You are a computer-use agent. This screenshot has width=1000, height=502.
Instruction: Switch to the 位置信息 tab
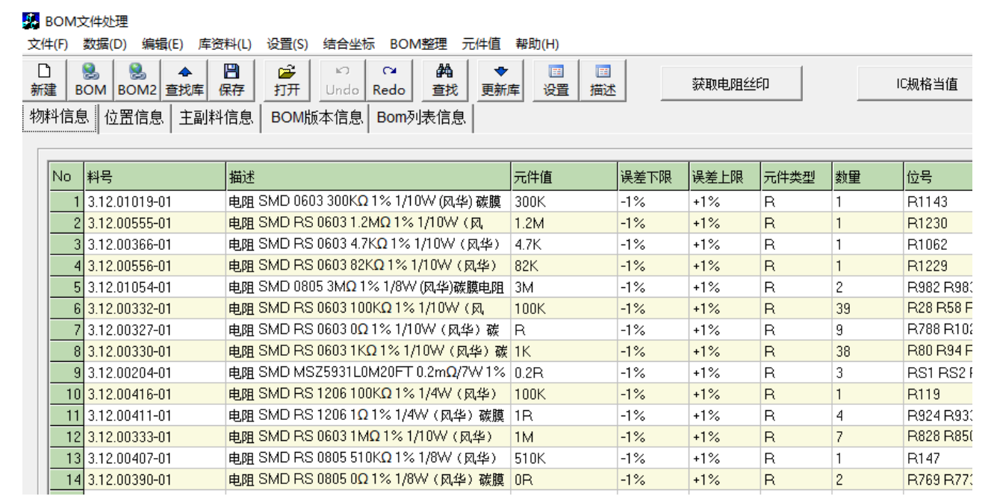[x=134, y=118]
